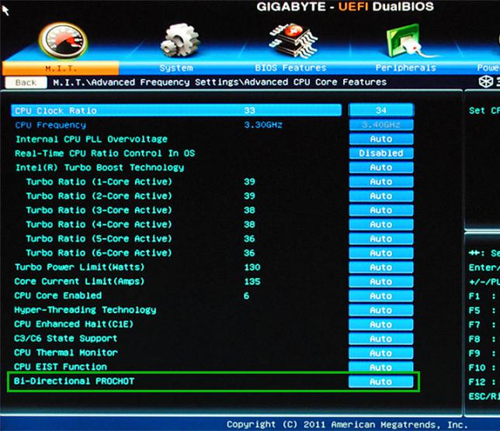The image size is (500, 431).
Task: Click the 3D cube icon beside the path
Action: click(486, 82)
